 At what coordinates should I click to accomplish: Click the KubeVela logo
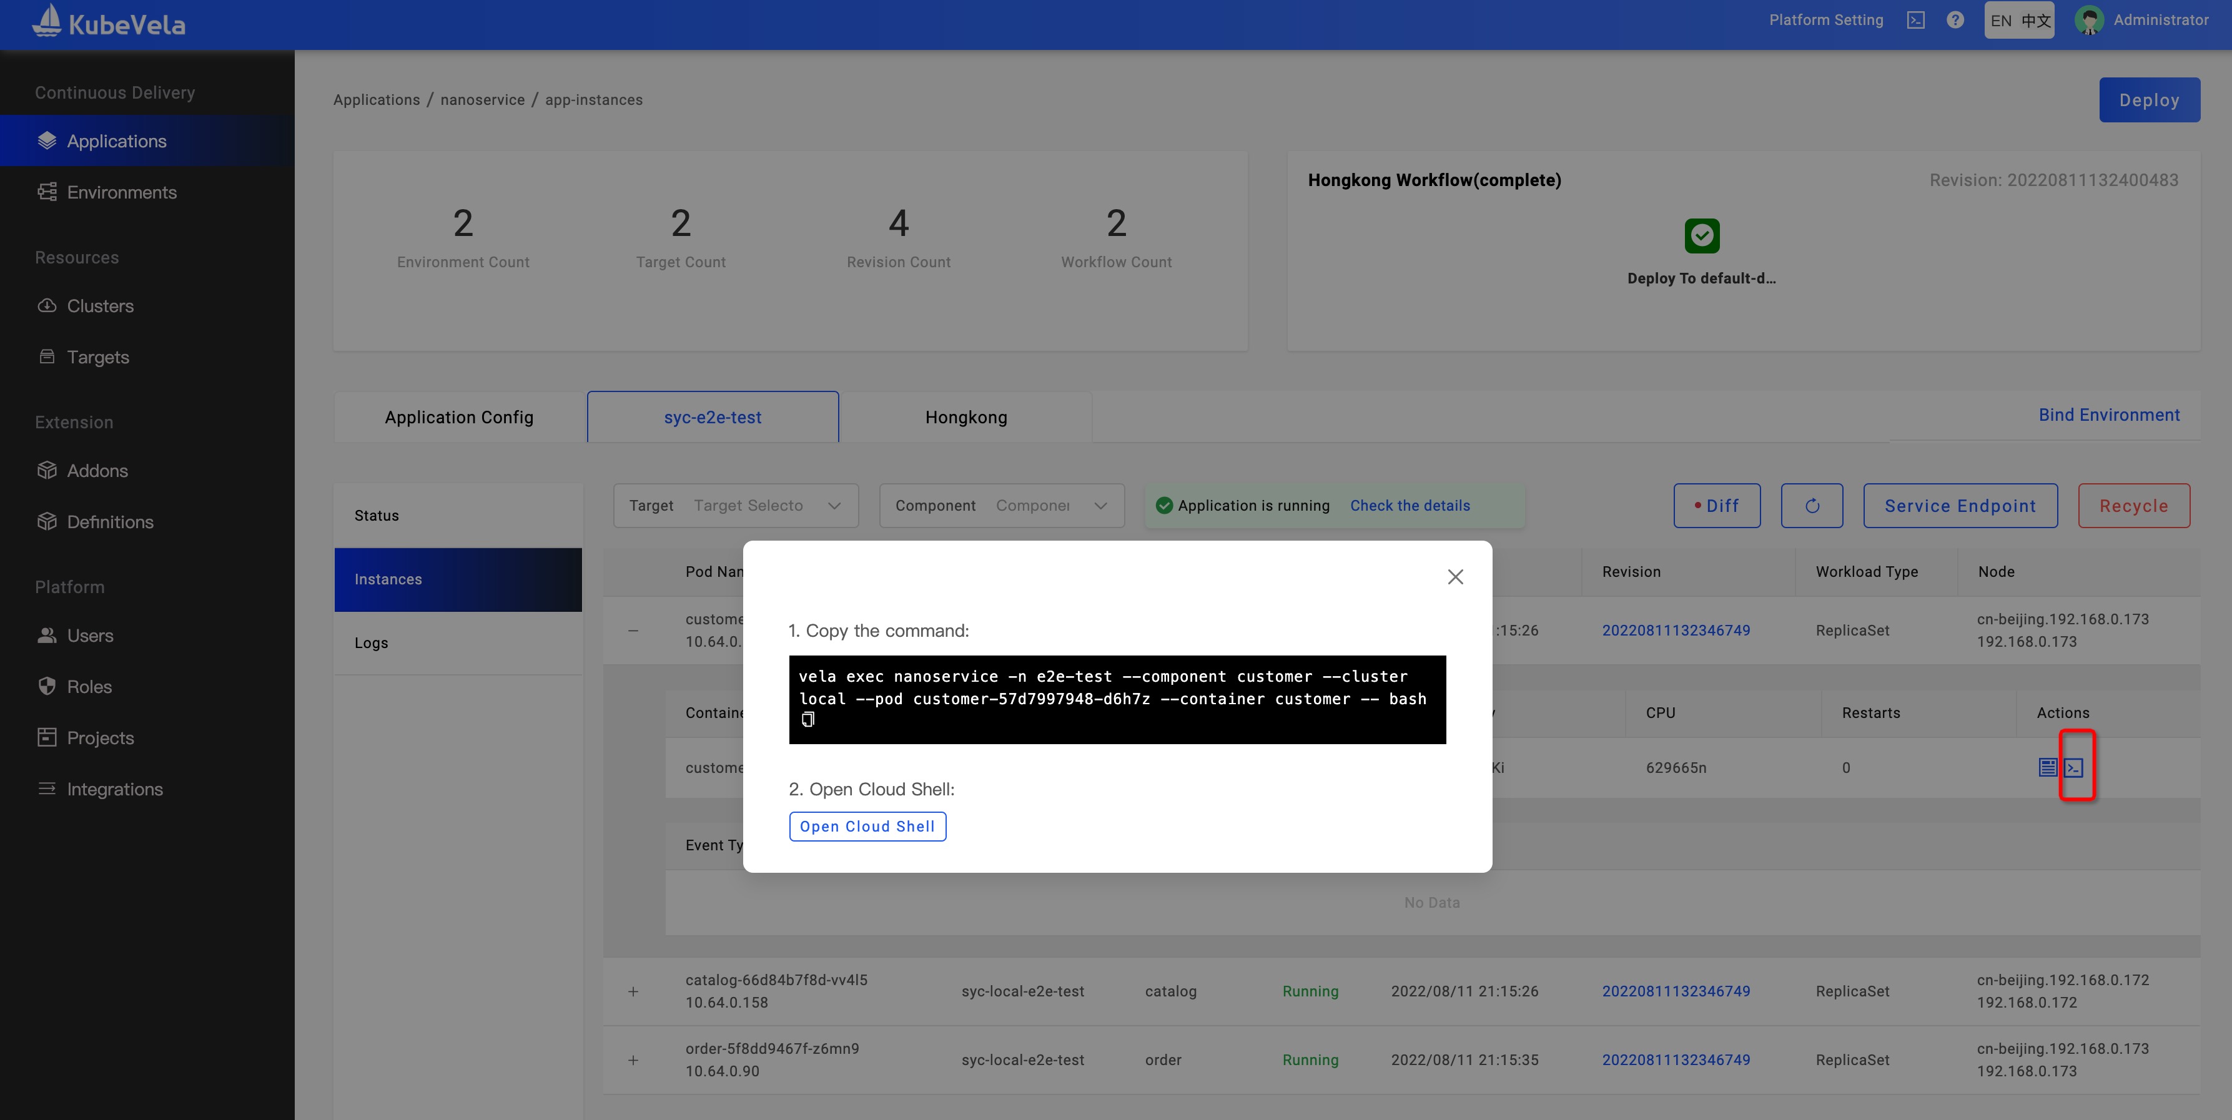click(x=109, y=22)
